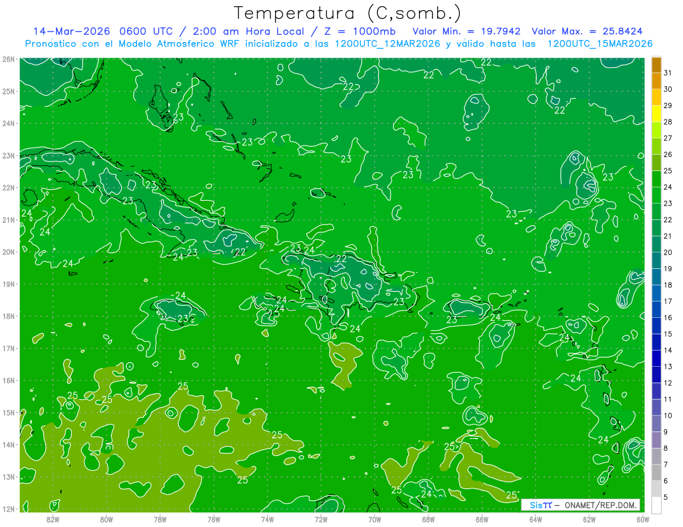683x527 pixels.
Task: Click the '66W' longitude axis label
Action: (482, 519)
